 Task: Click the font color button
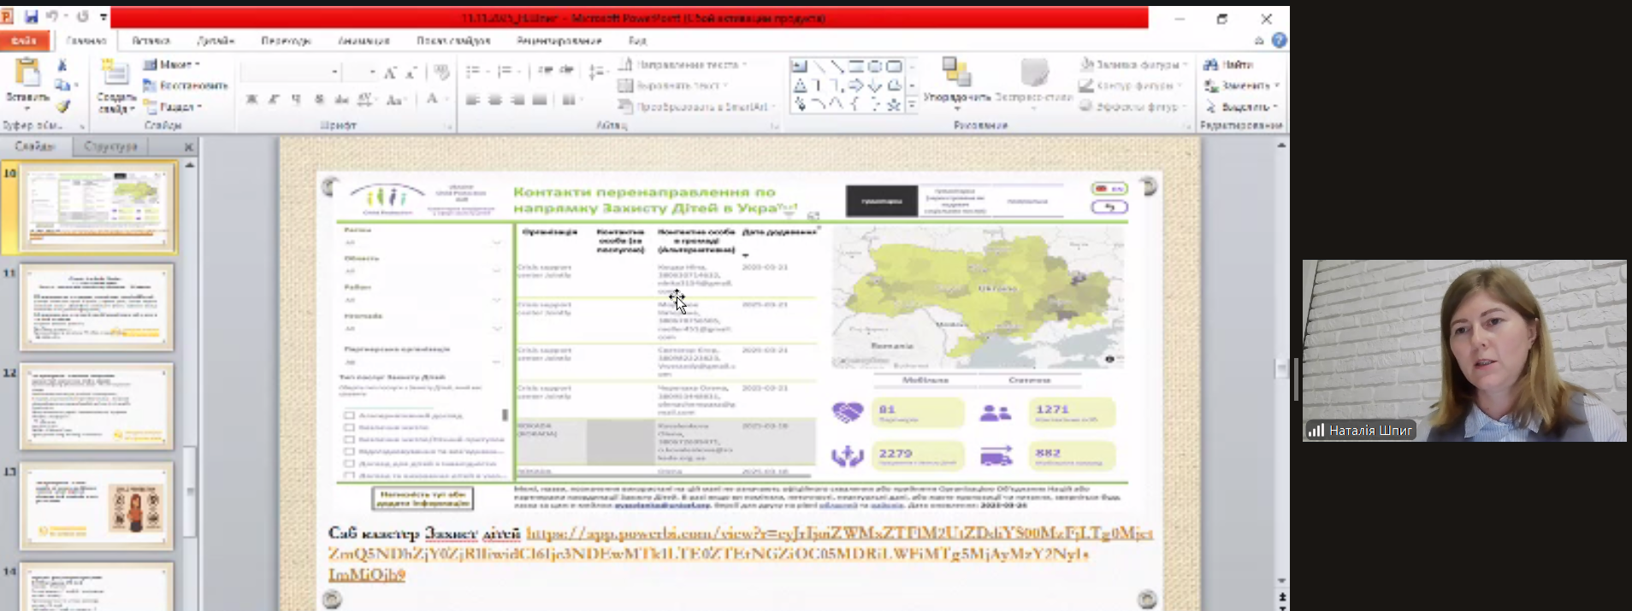433,100
